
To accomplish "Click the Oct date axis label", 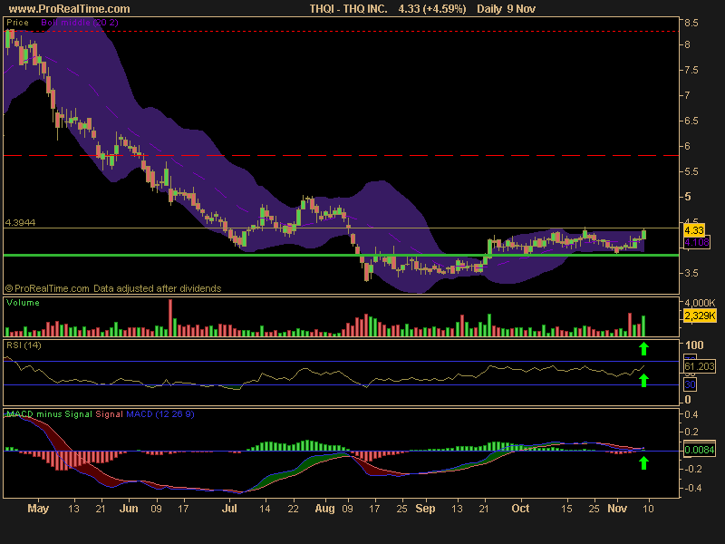I will pyautogui.click(x=520, y=509).
